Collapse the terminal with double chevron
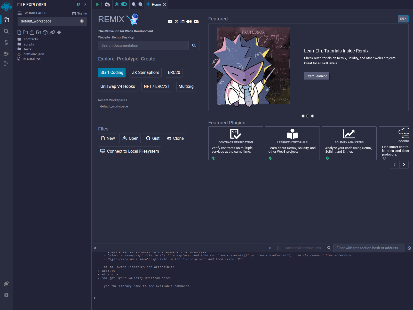Image resolution: width=413 pixels, height=310 pixels. point(95,248)
